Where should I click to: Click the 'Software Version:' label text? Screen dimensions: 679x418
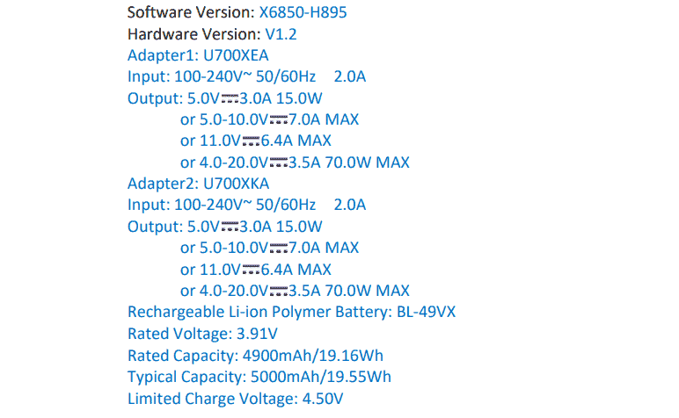tap(191, 13)
